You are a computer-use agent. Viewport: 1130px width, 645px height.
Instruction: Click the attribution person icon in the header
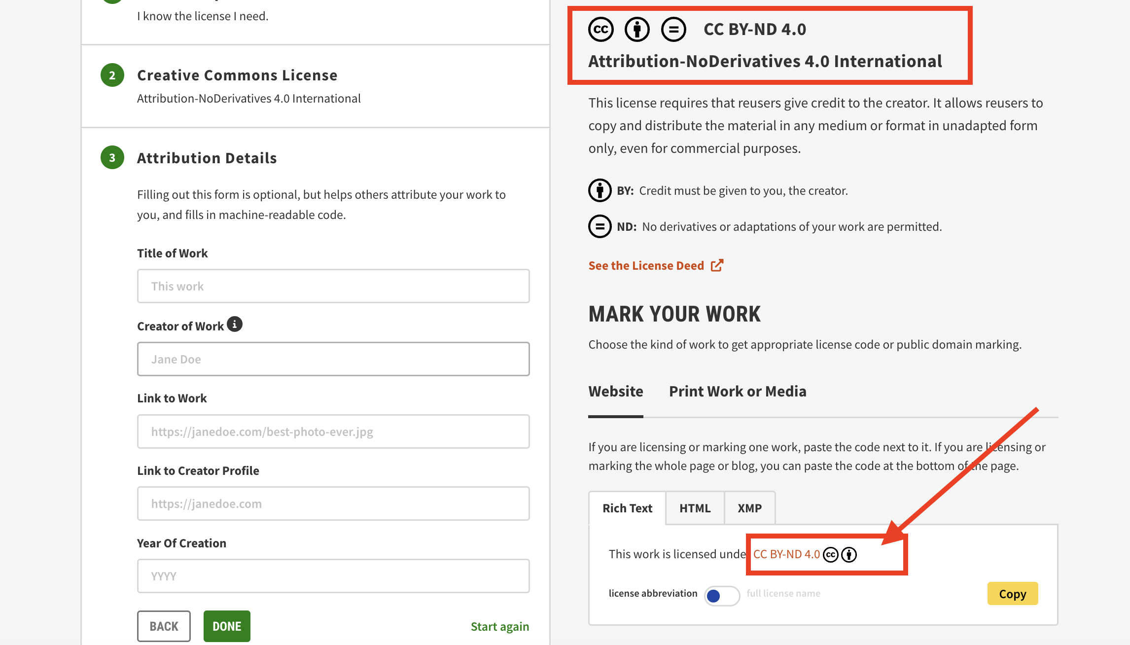click(636, 29)
